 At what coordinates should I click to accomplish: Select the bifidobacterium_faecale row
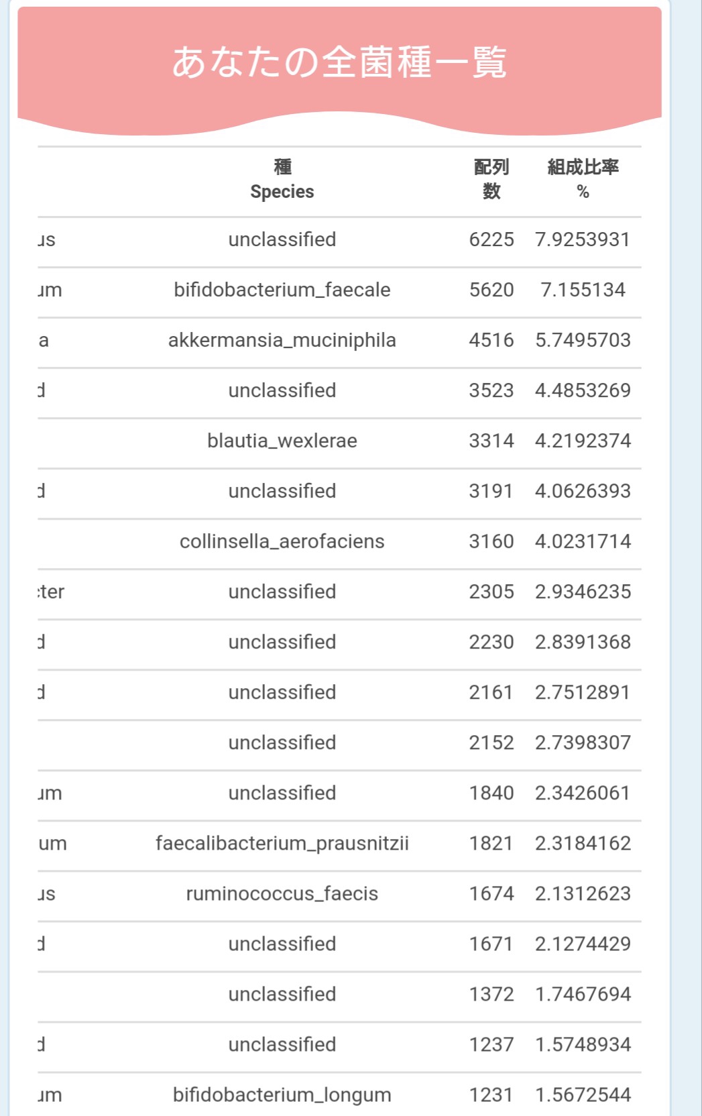pos(339,290)
